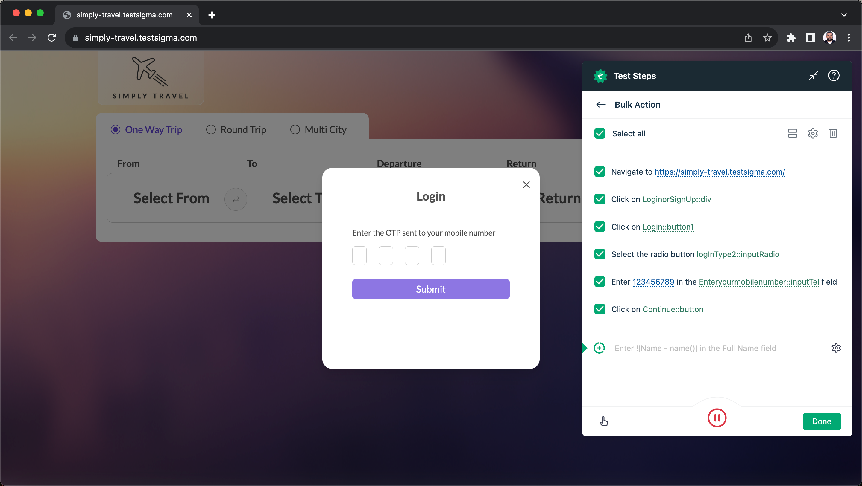Click the https://simply-travel.testsigma.com/ link

pos(719,172)
